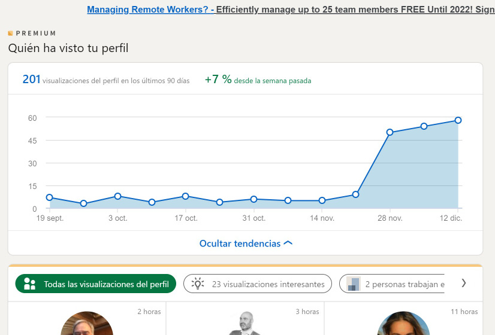Image resolution: width=495 pixels, height=335 pixels.
Task: Select 23 visualizaciones interesantes filter
Action: (x=258, y=284)
